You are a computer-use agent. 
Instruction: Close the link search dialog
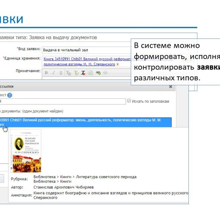coord(170,87)
